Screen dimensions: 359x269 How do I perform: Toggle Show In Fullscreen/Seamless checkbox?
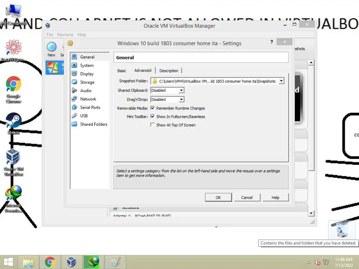click(153, 116)
